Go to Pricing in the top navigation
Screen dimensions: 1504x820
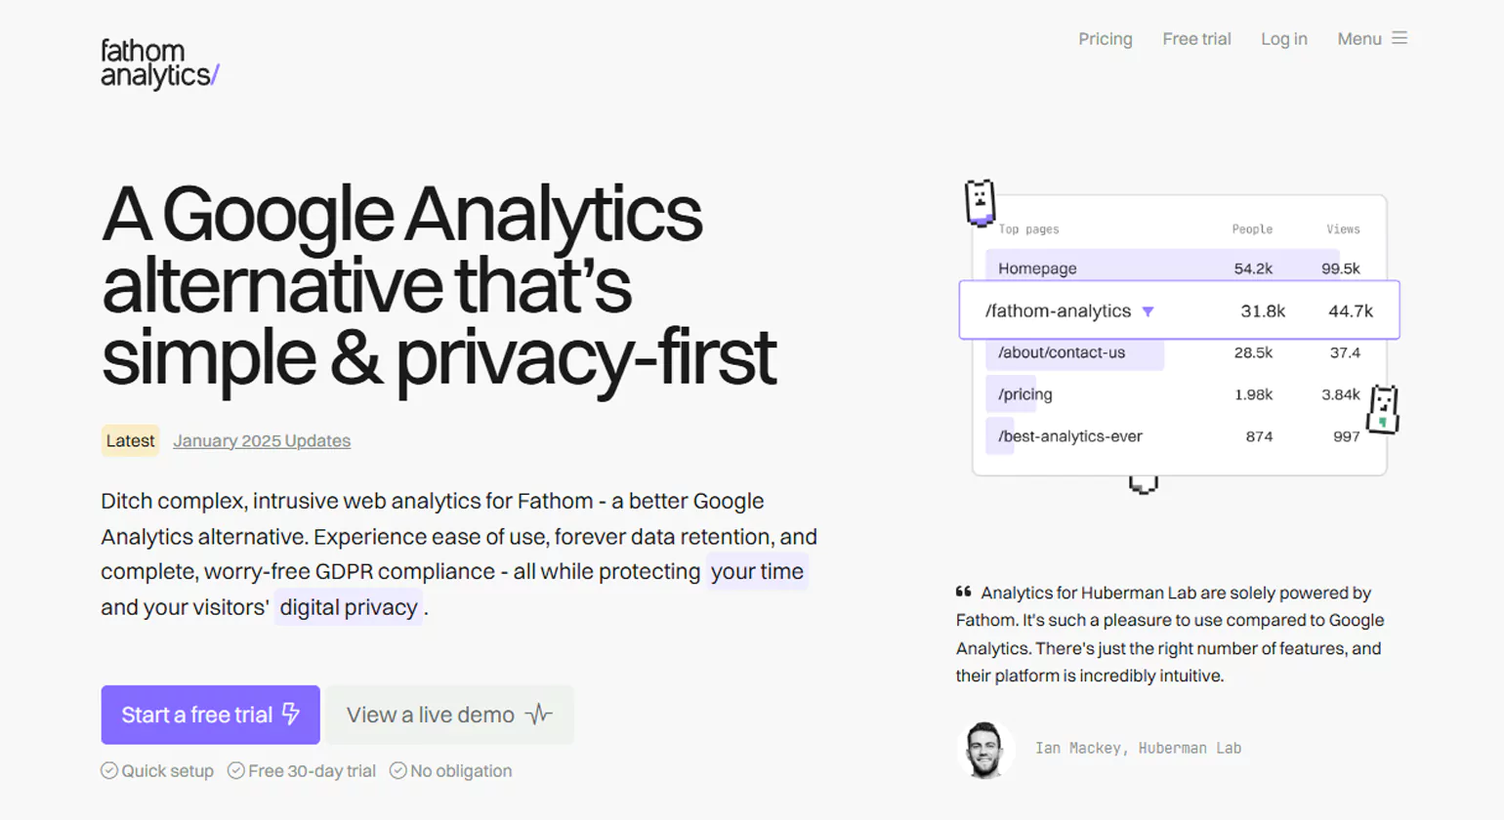point(1106,39)
